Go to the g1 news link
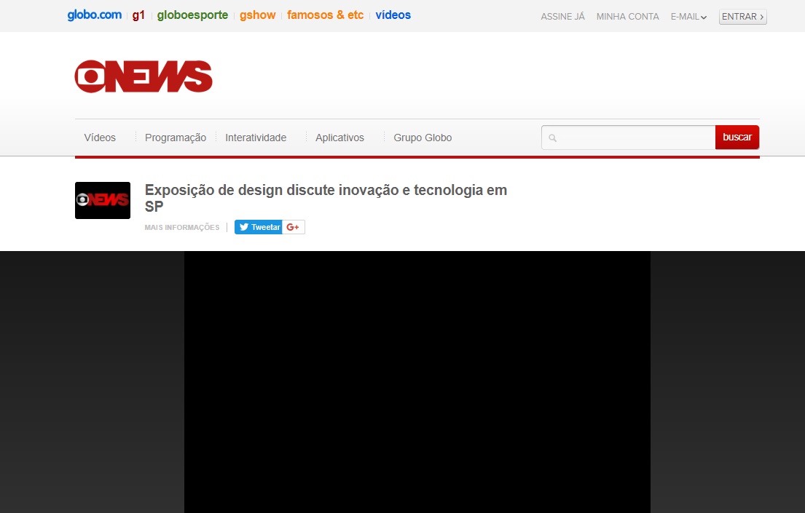The image size is (805, 513). (x=138, y=15)
